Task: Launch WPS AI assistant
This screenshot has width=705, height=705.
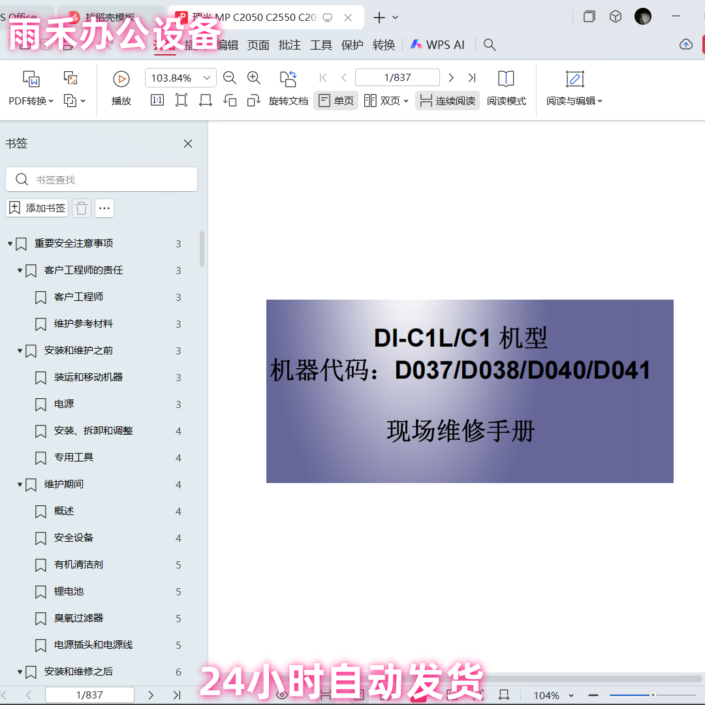Action: point(437,45)
